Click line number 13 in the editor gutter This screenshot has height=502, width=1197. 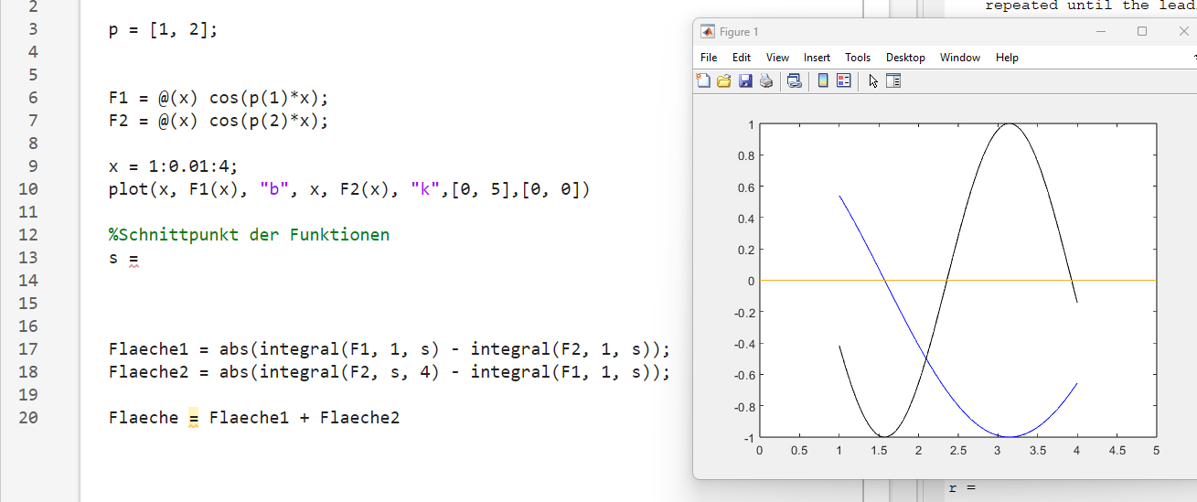coord(28,258)
